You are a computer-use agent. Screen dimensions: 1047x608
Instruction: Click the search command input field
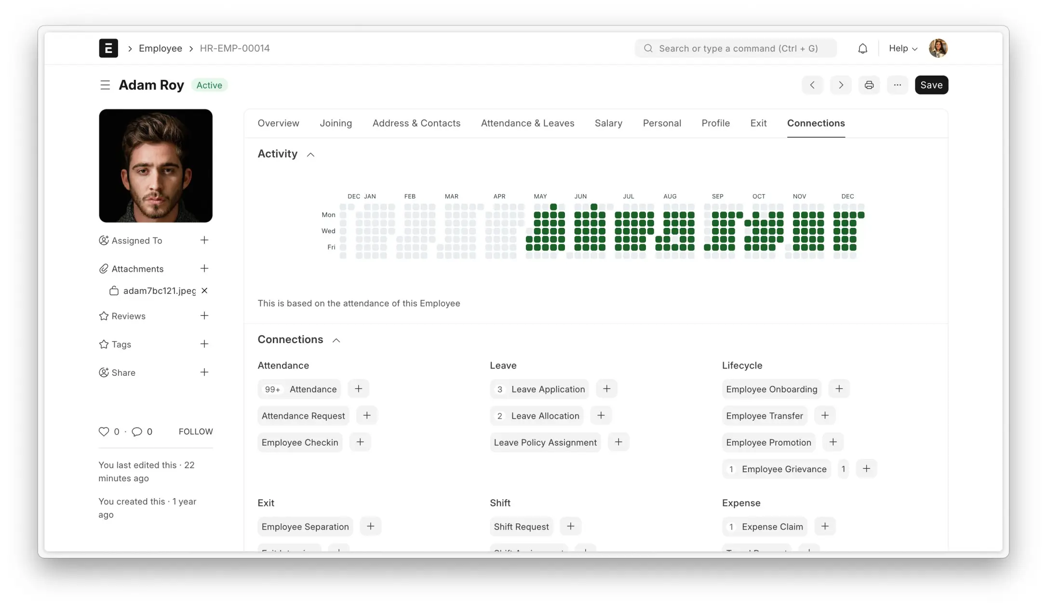pos(738,49)
